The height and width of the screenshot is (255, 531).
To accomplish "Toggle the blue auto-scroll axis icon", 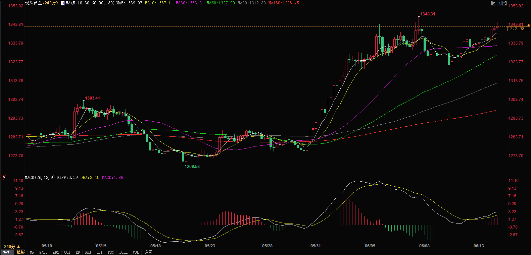I will (499, 3).
